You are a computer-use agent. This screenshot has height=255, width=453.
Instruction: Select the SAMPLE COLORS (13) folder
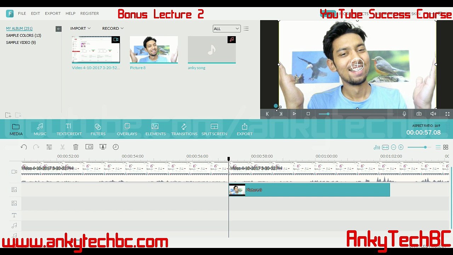pos(23,35)
